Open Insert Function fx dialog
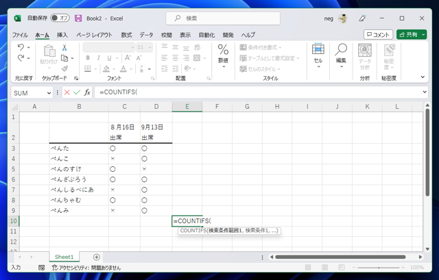The width and height of the screenshot is (439, 280). pyautogui.click(x=87, y=92)
